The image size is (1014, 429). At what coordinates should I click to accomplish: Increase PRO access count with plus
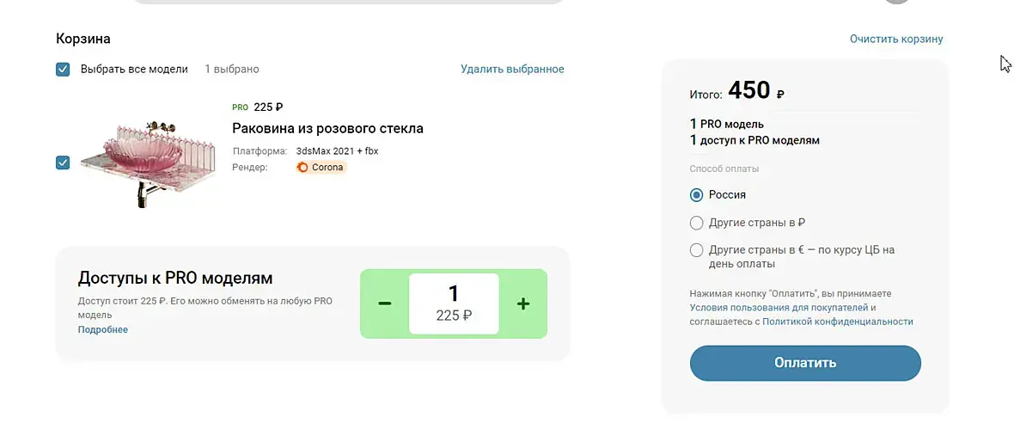coord(522,303)
